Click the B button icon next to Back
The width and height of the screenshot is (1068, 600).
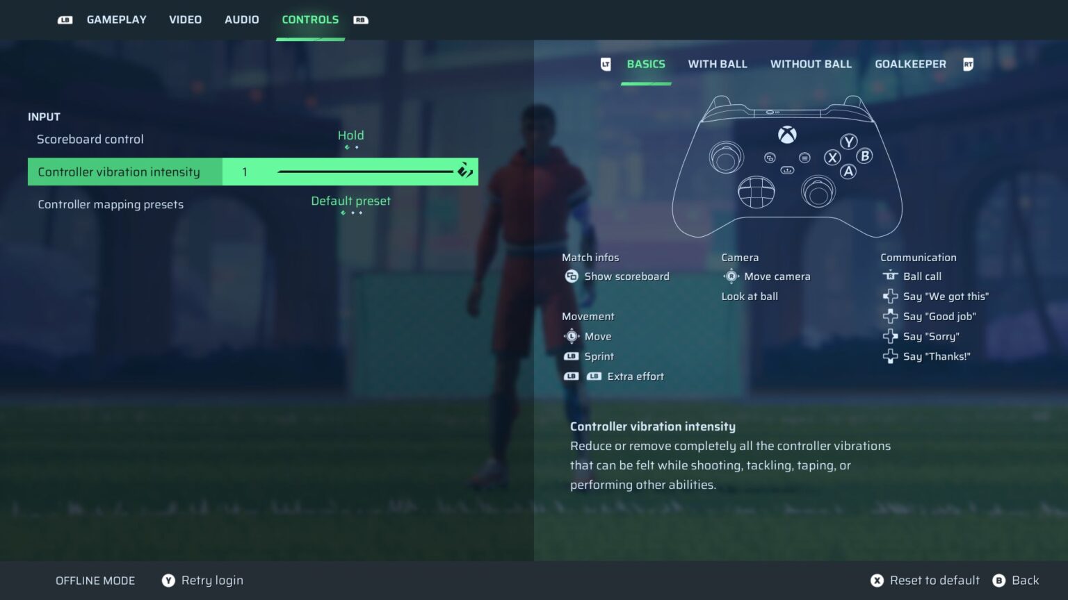tap(999, 581)
